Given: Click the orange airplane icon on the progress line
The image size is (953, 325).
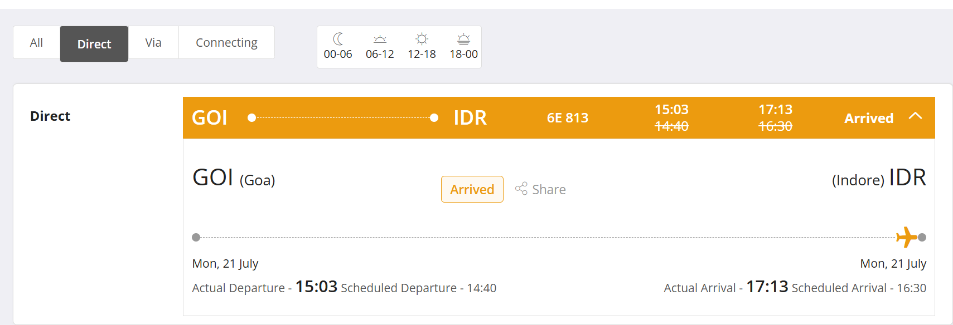Looking at the screenshot, I should click(906, 237).
